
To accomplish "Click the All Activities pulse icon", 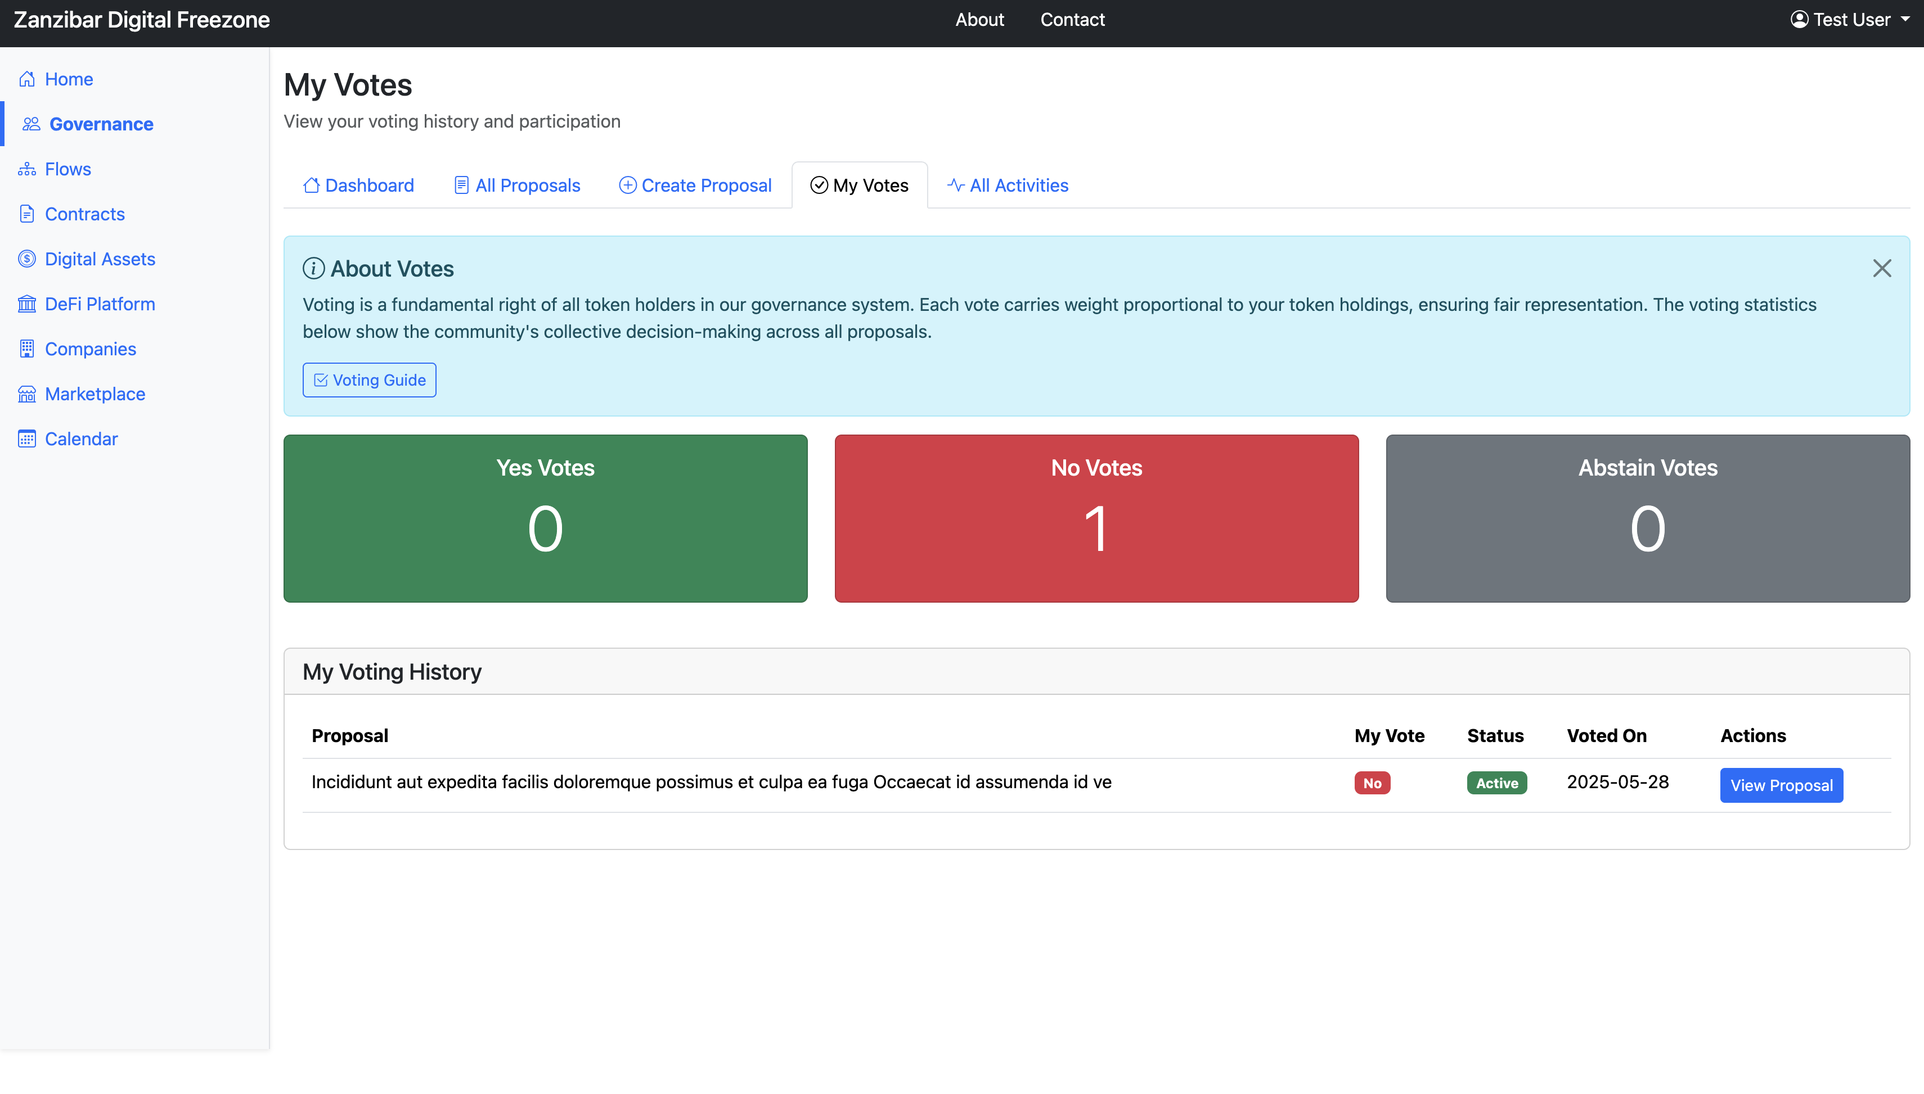I will pyautogui.click(x=956, y=185).
